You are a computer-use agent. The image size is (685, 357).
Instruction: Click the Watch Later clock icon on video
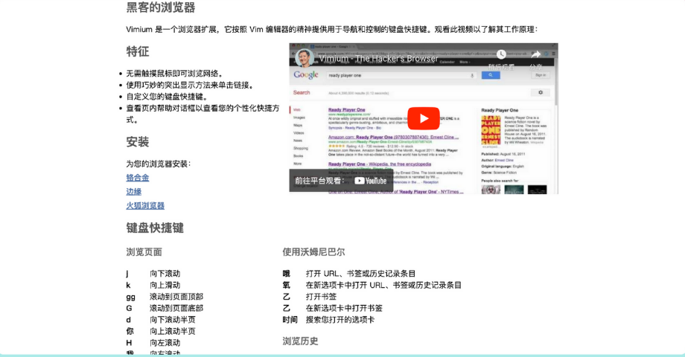tap(501, 54)
